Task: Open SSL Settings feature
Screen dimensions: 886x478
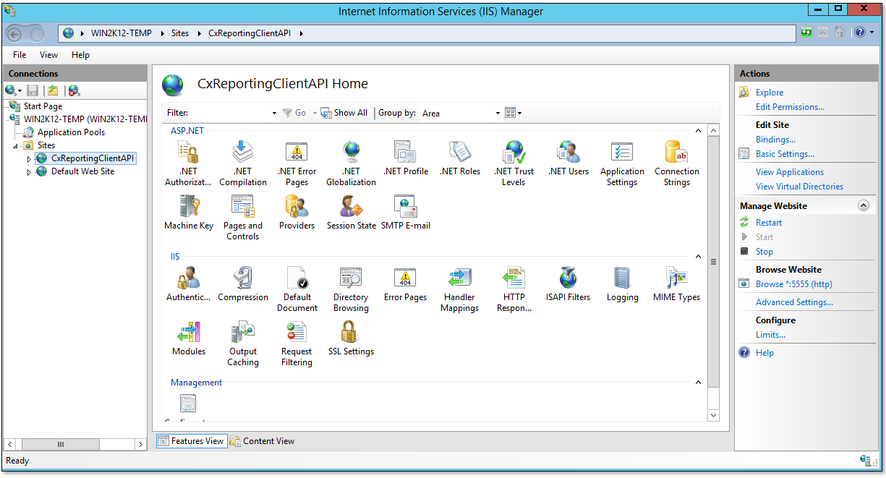Action: 351,338
